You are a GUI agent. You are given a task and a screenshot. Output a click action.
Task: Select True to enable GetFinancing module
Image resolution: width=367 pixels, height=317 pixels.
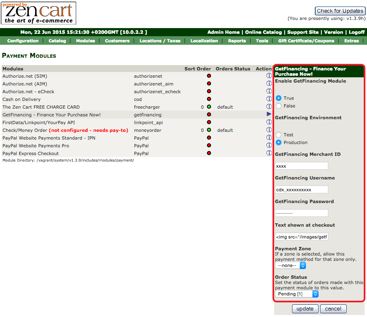[279, 98]
